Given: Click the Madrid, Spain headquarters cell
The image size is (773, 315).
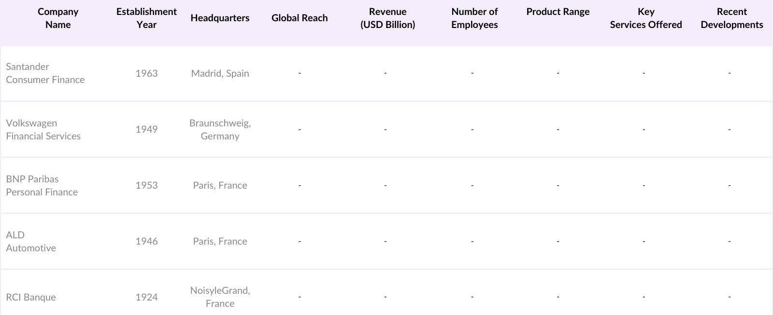Looking at the screenshot, I should click(x=220, y=73).
